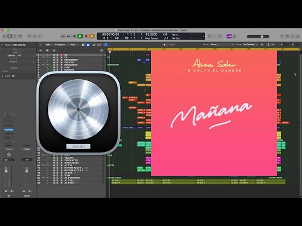Expand the Track section in inspector
The width and height of the screenshot is (302, 226).
(x=3, y=76)
